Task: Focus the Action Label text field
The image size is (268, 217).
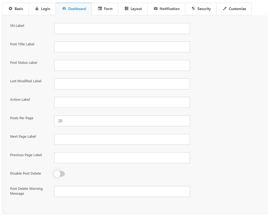Action: point(122,102)
